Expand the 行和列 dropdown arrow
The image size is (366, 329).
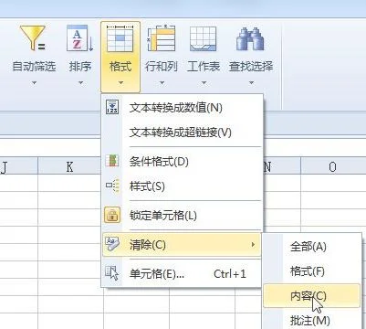162,82
